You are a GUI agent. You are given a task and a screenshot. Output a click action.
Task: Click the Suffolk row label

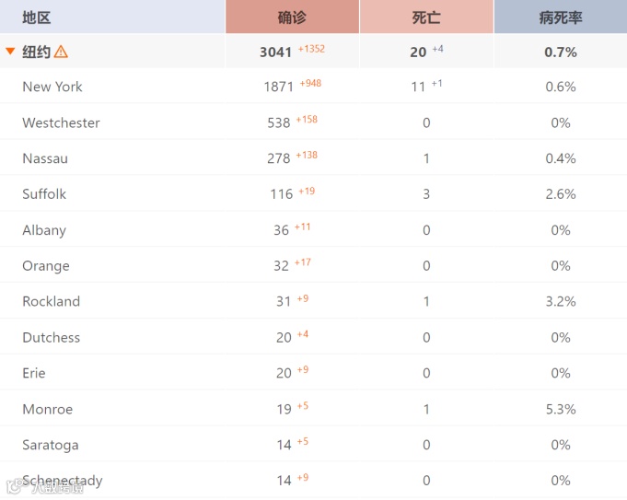click(x=44, y=194)
